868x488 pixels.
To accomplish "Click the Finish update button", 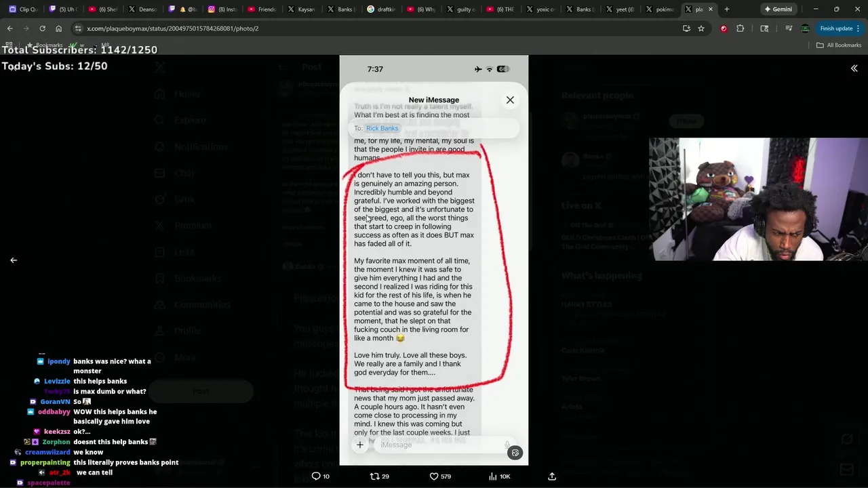I will pos(840,28).
